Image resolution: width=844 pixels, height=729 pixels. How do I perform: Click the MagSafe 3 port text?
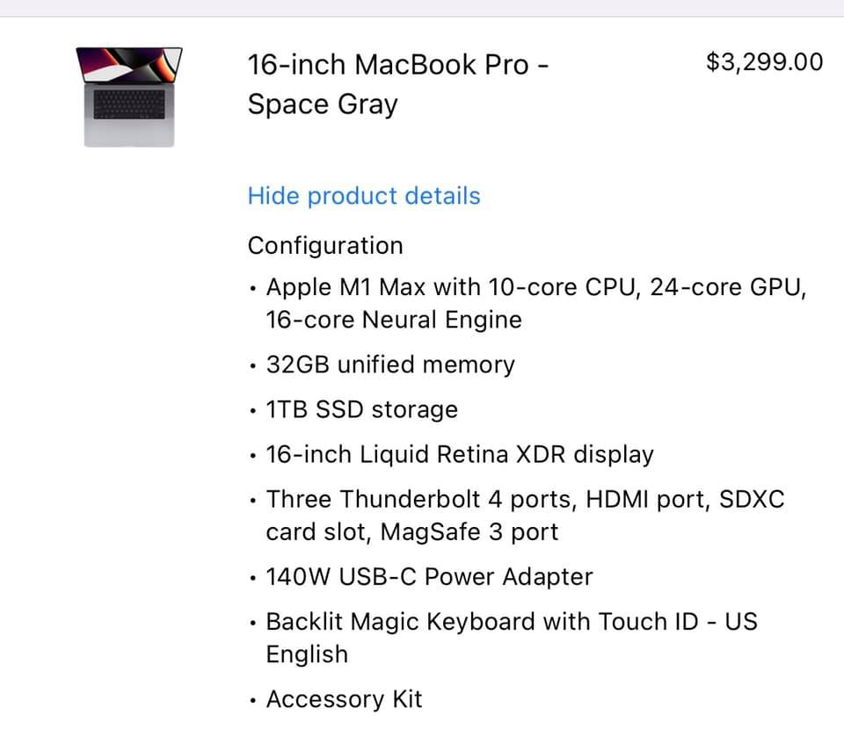pyautogui.click(x=469, y=532)
